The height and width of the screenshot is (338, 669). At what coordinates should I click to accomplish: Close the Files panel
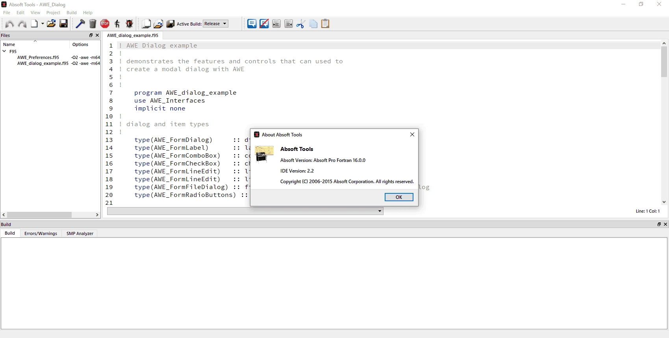(x=97, y=35)
